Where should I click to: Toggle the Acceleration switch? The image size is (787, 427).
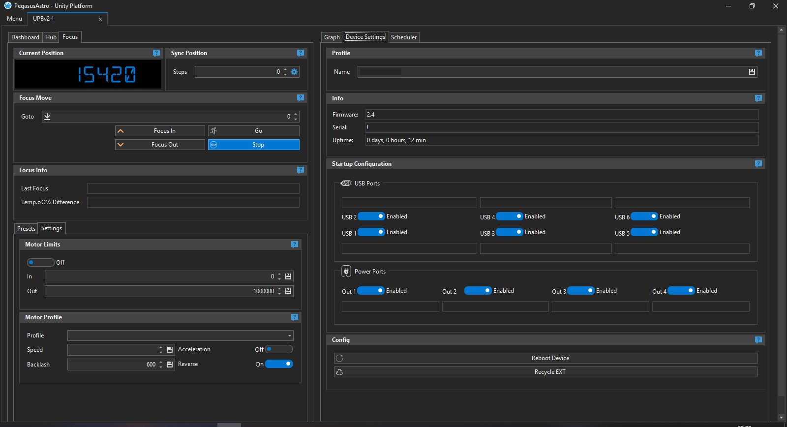pyautogui.click(x=279, y=349)
